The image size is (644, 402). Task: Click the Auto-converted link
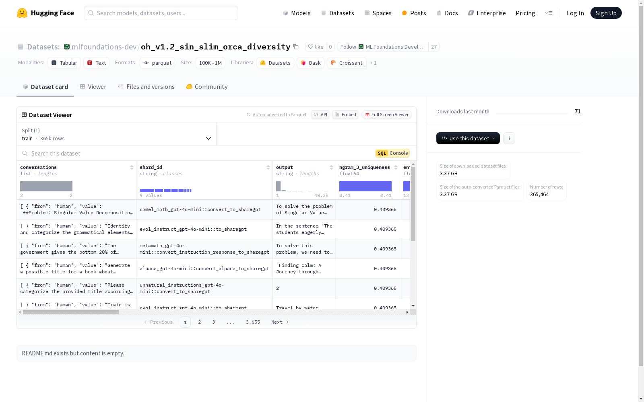point(269,115)
